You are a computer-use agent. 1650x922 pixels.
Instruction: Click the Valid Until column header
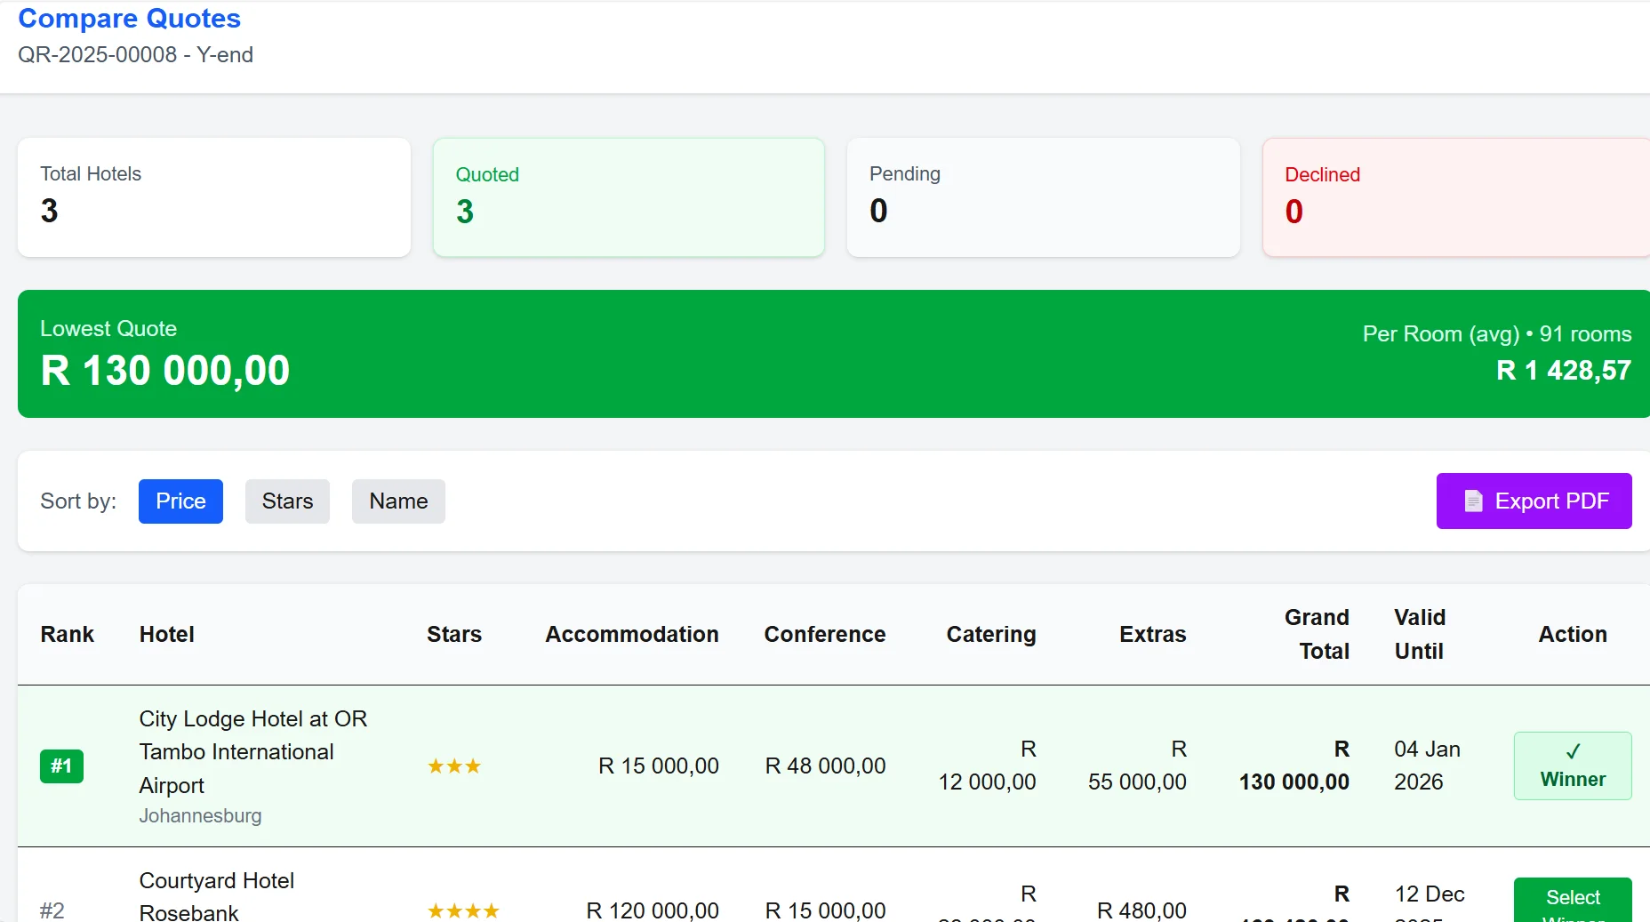[x=1419, y=634]
